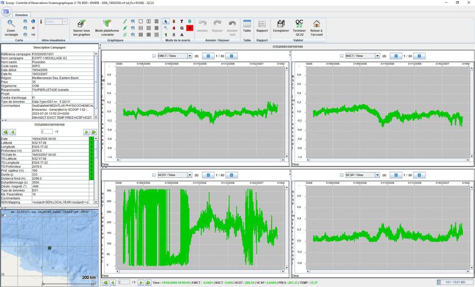Select quality flag A mouse mode
This screenshot has height=287, width=475.
pyautogui.click(x=182, y=34)
